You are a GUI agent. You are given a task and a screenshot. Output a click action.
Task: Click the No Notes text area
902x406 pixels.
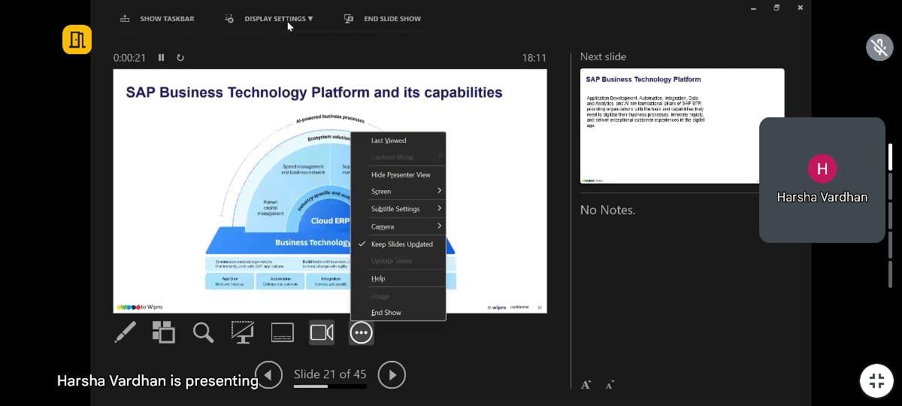[607, 211]
